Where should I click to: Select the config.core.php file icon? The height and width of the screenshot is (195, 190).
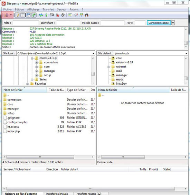[x=5, y=122]
